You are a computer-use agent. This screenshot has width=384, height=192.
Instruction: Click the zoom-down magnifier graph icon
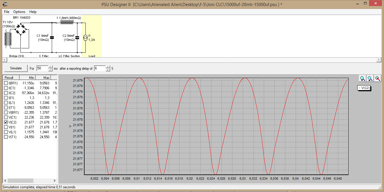point(363,78)
